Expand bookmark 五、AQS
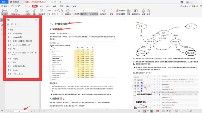202x113 pixels. (7, 49)
